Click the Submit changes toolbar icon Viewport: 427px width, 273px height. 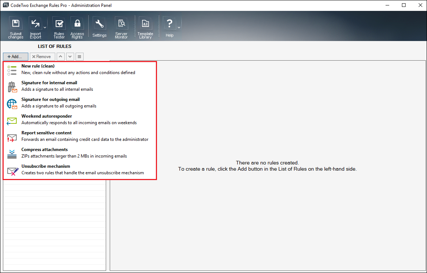coord(16,24)
